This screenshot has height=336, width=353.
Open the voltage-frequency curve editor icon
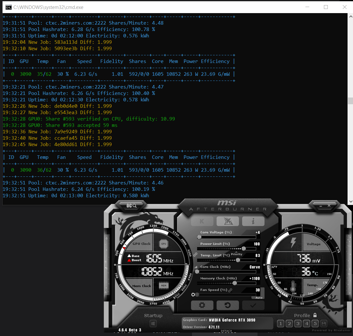(x=196, y=267)
